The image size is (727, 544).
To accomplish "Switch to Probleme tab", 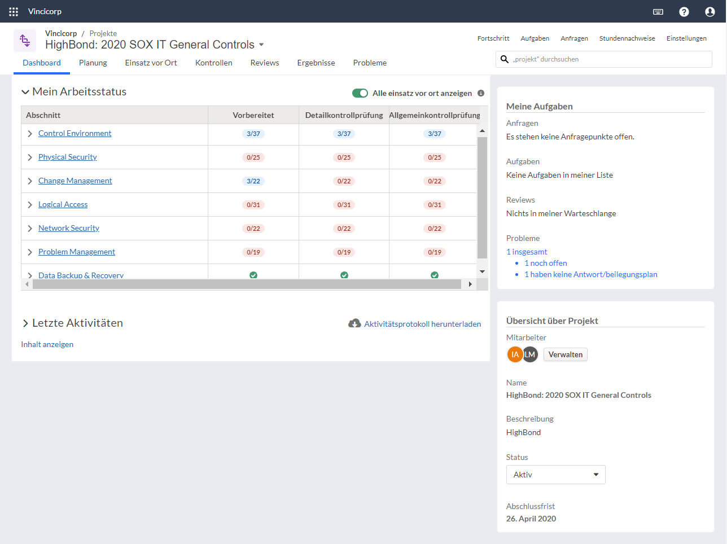I will pos(370,63).
